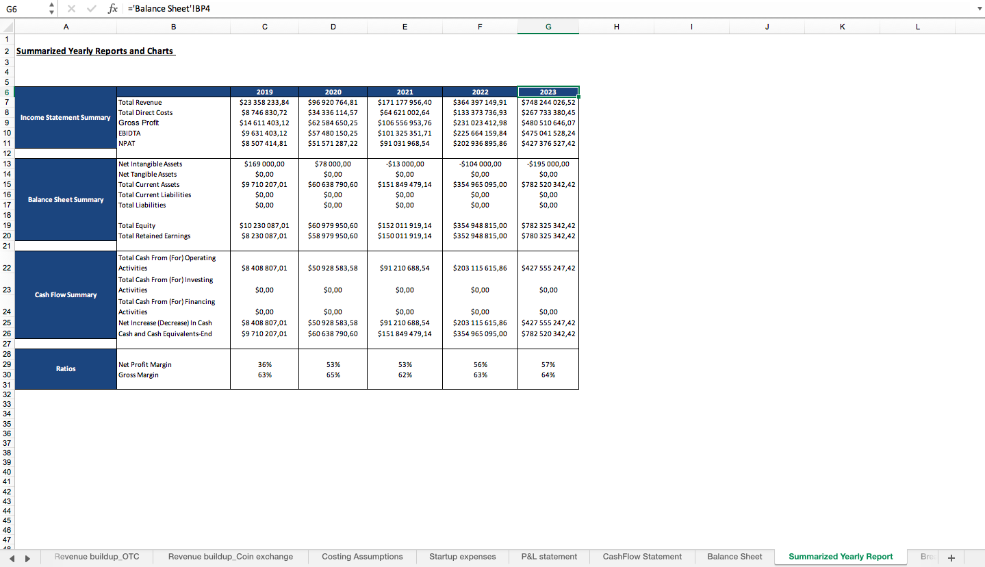Screen dimensions: 985x567
Task: Select 2021 EBIDTA value $101 325 351,71
Action: (x=405, y=133)
